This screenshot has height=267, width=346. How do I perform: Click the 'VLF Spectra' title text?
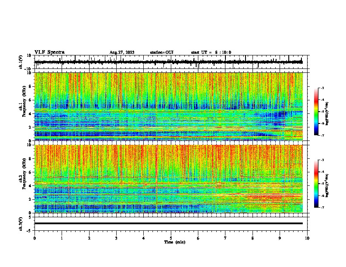(x=49, y=52)
